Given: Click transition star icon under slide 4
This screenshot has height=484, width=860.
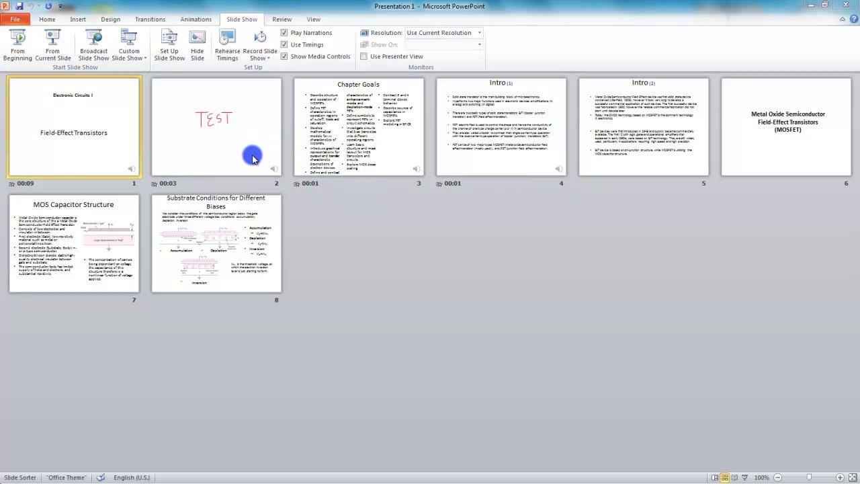Looking at the screenshot, I should click(439, 184).
